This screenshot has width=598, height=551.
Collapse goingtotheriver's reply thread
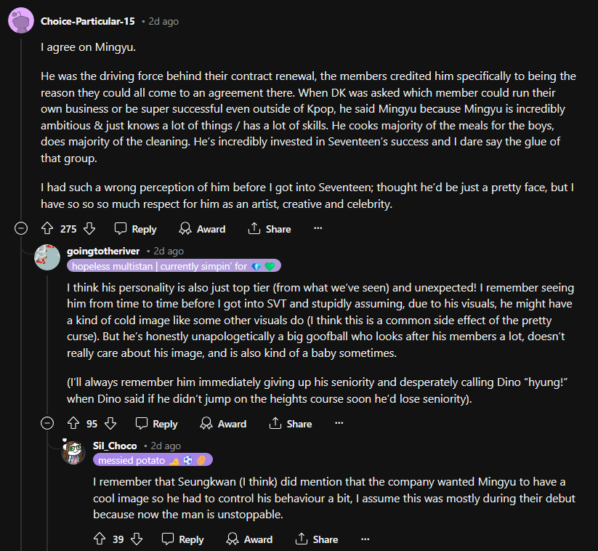pyautogui.click(x=48, y=424)
